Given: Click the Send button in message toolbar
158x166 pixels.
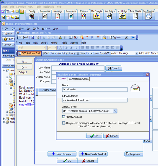Looking at the screenshot, I should (24, 37).
